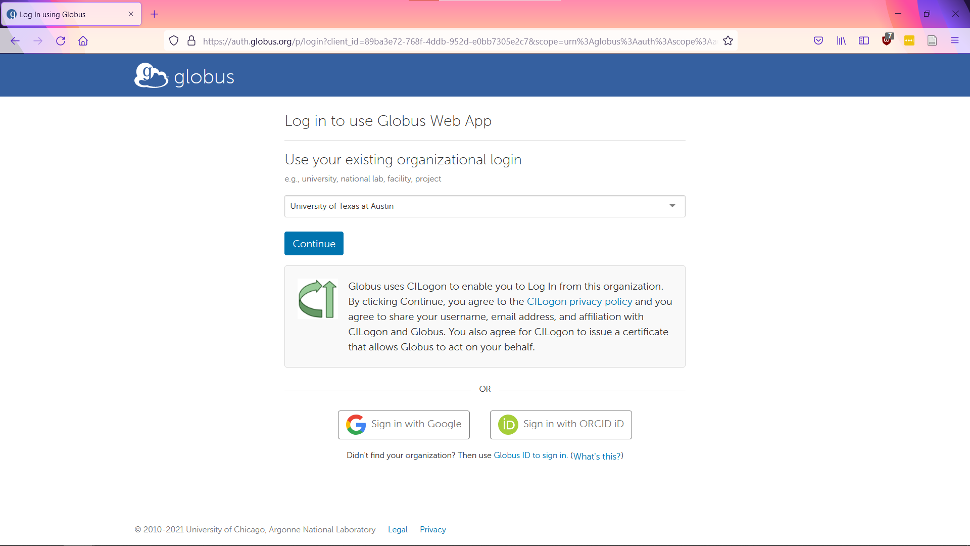Screen dimensions: 970x546
Task: Open the CILogon privacy policy link
Action: [579, 301]
